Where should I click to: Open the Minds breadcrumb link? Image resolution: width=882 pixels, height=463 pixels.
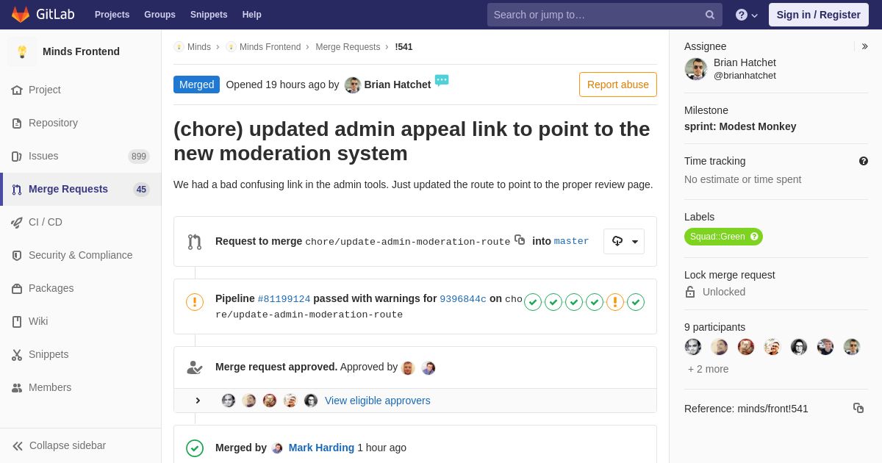pos(199,47)
